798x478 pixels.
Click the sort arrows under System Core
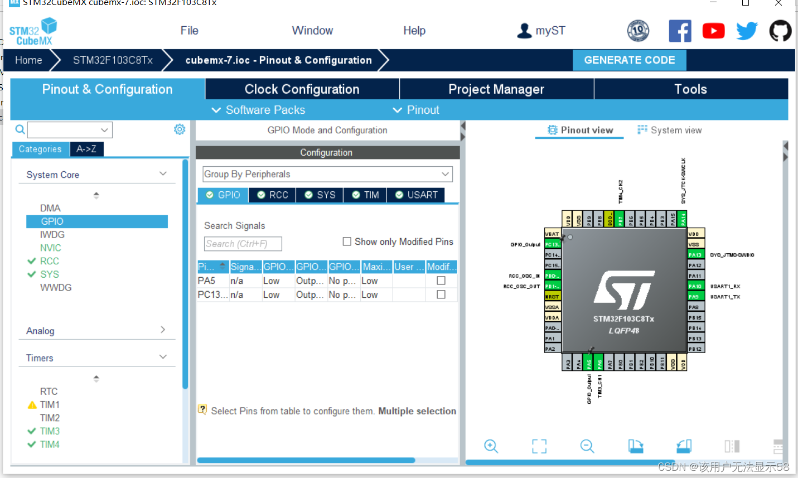pyautogui.click(x=96, y=195)
